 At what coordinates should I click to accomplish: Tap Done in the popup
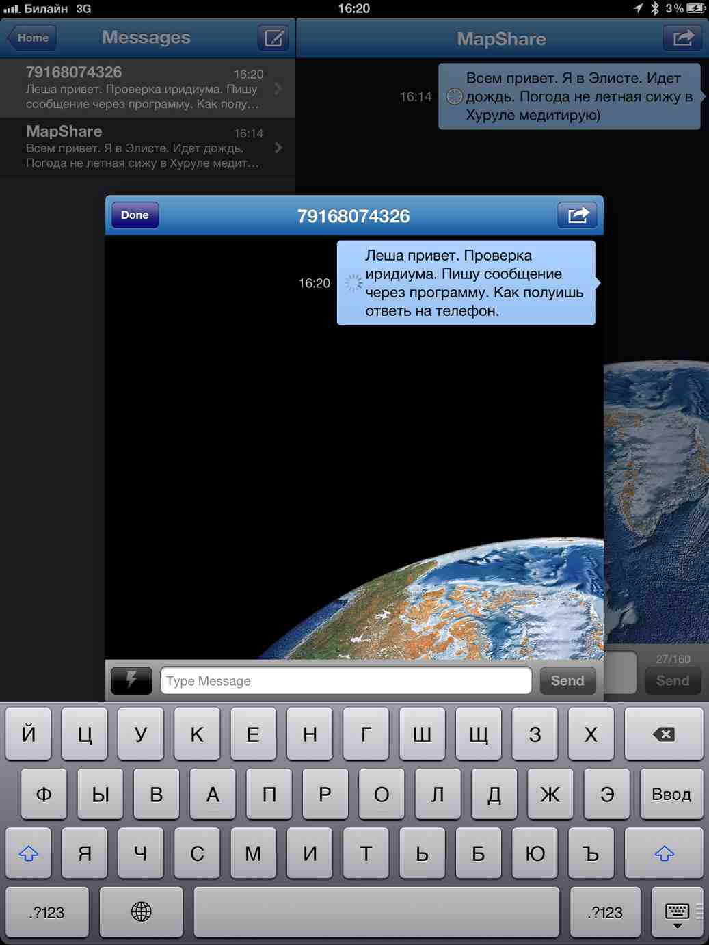click(x=135, y=215)
